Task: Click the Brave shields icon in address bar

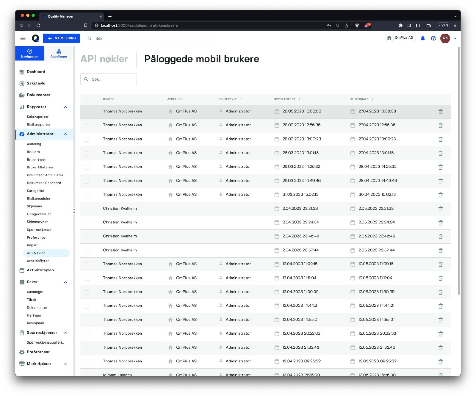Action: (x=357, y=26)
